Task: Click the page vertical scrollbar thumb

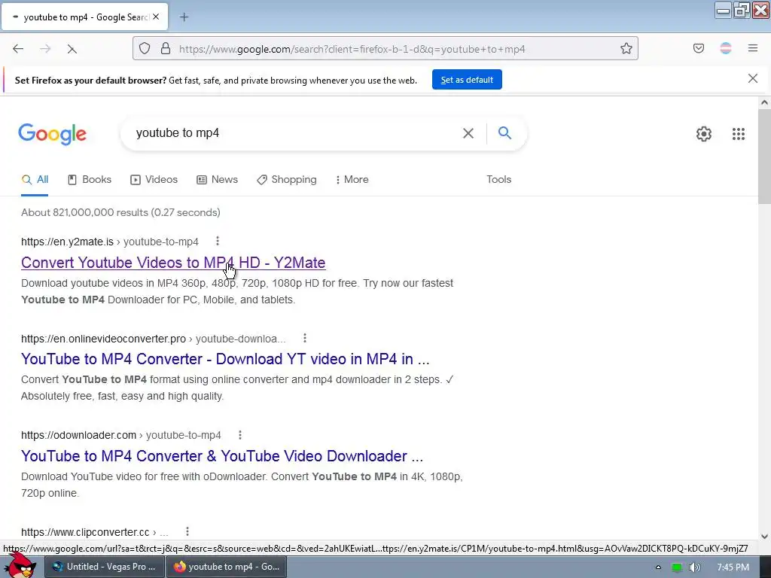Action: [764, 157]
